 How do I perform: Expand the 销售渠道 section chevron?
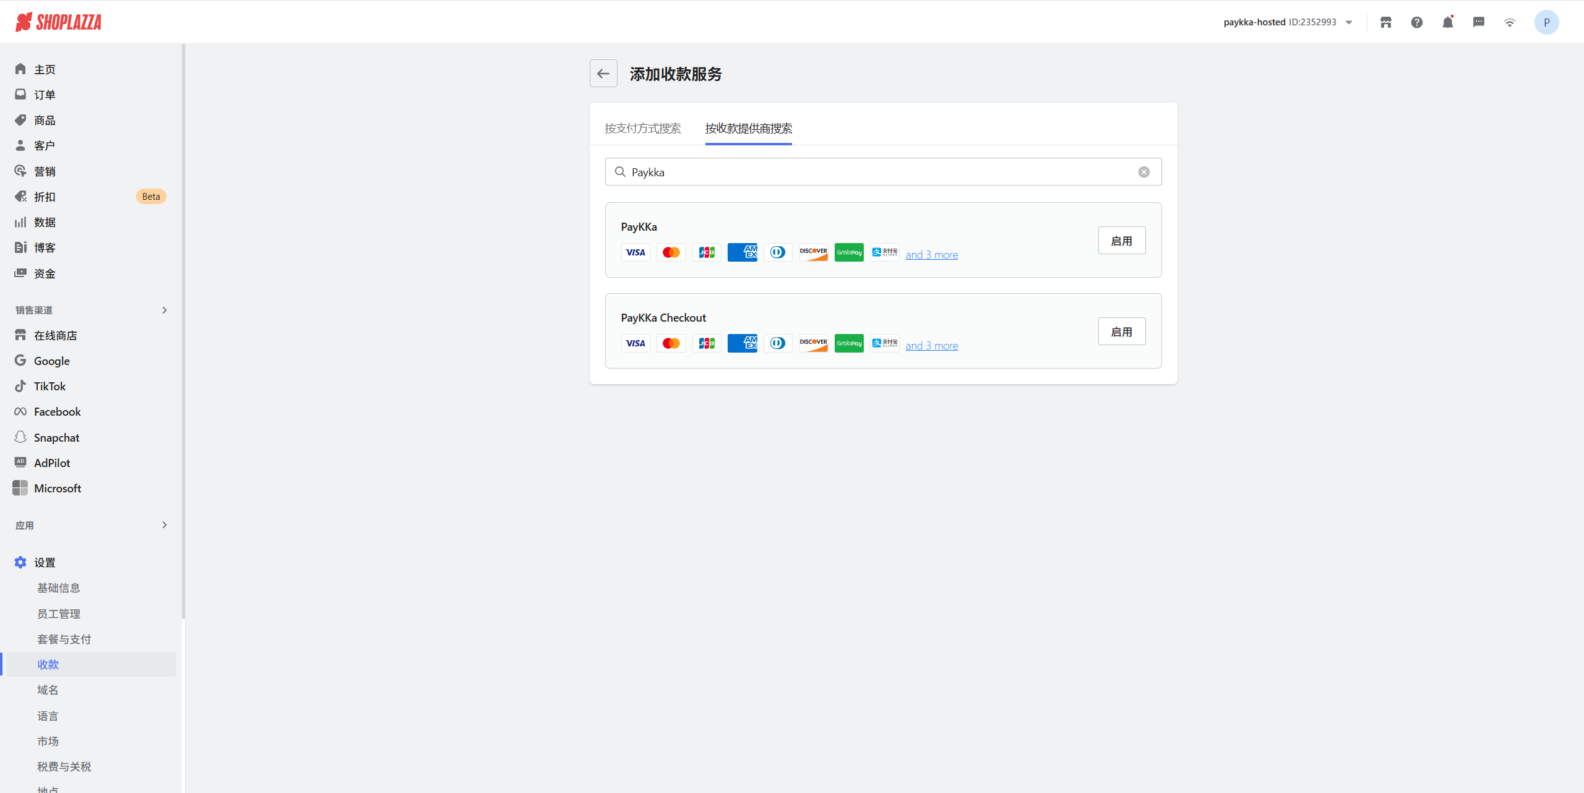[x=164, y=310]
